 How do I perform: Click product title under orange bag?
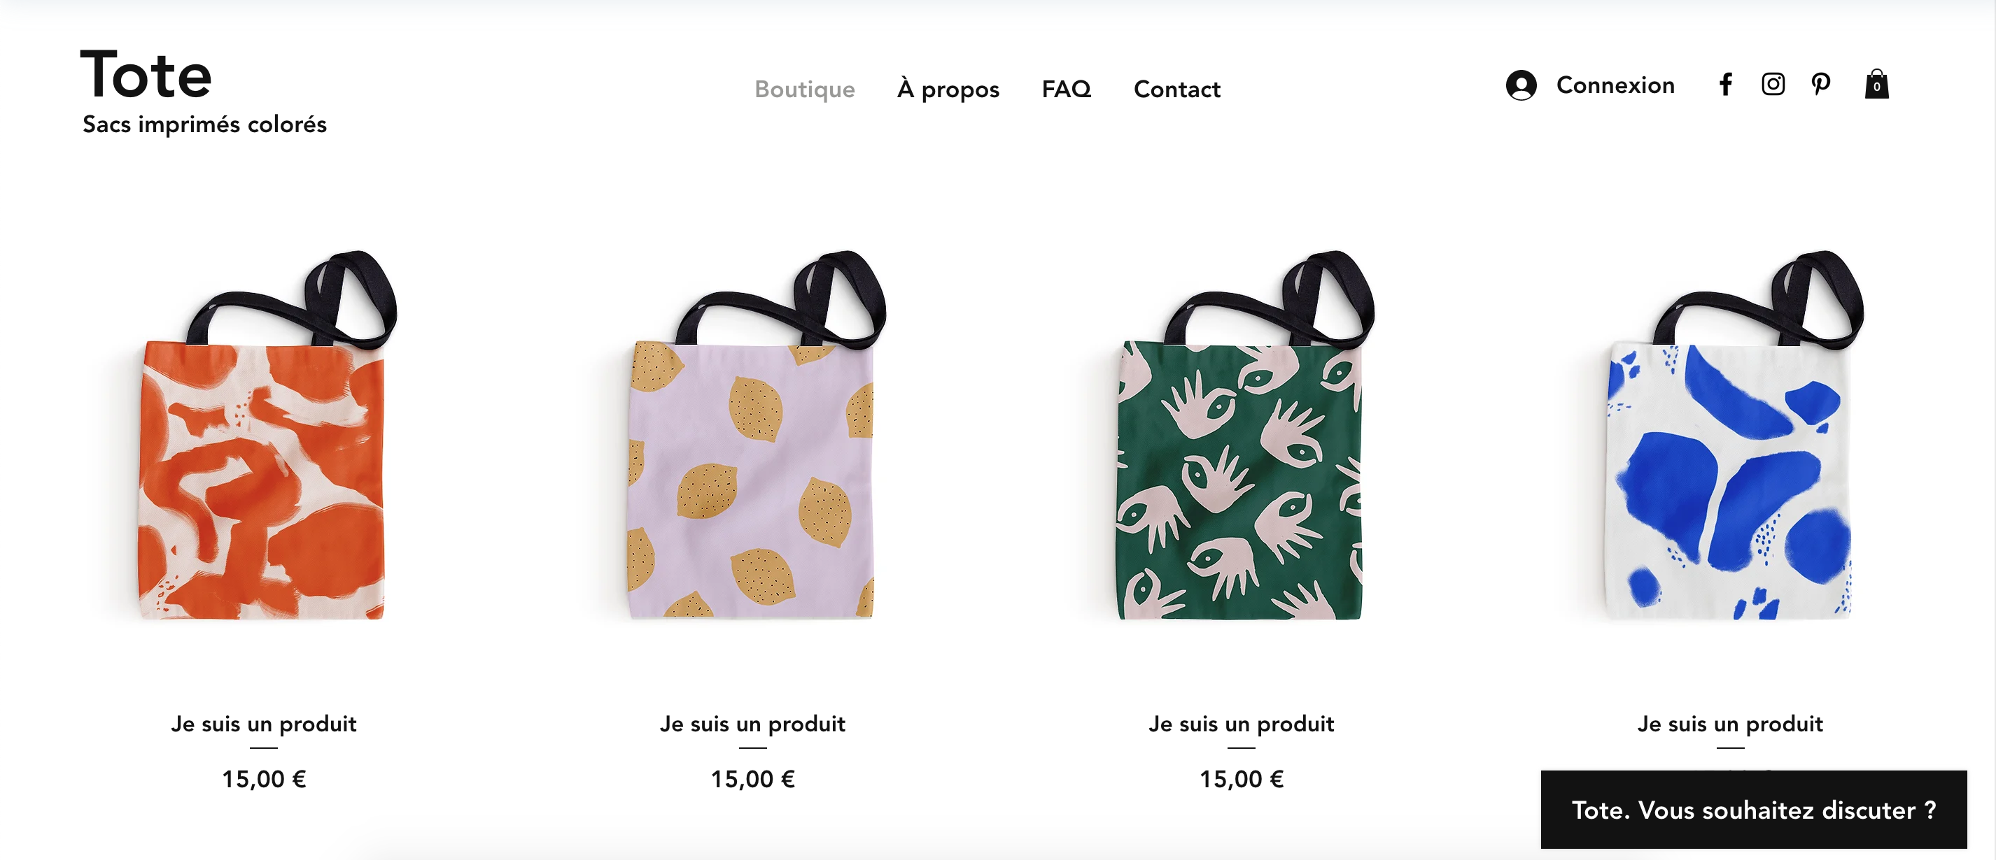pos(263,724)
